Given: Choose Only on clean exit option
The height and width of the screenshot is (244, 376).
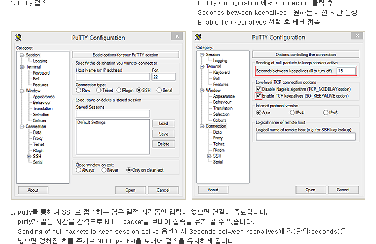Looking at the screenshot, I should (x=129, y=170).
